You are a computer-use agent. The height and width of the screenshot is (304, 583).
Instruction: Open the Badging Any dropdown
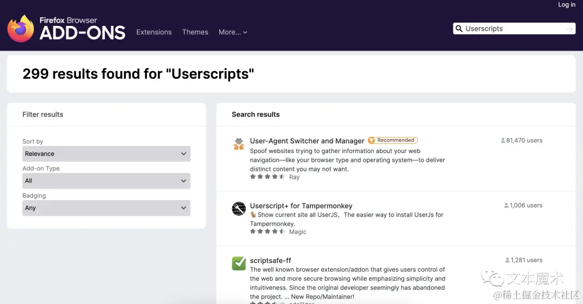[x=106, y=208]
